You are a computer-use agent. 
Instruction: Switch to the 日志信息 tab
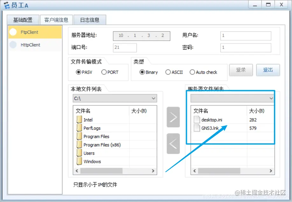[90, 20]
